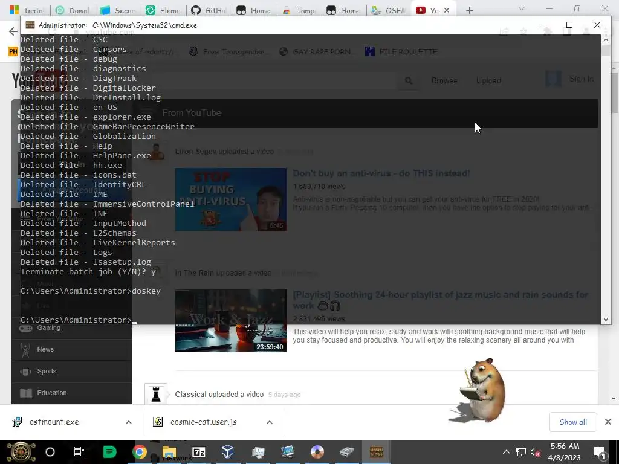Show hidden system tray icons
Viewport: 619px width, 464px height.
pyautogui.click(x=507, y=452)
